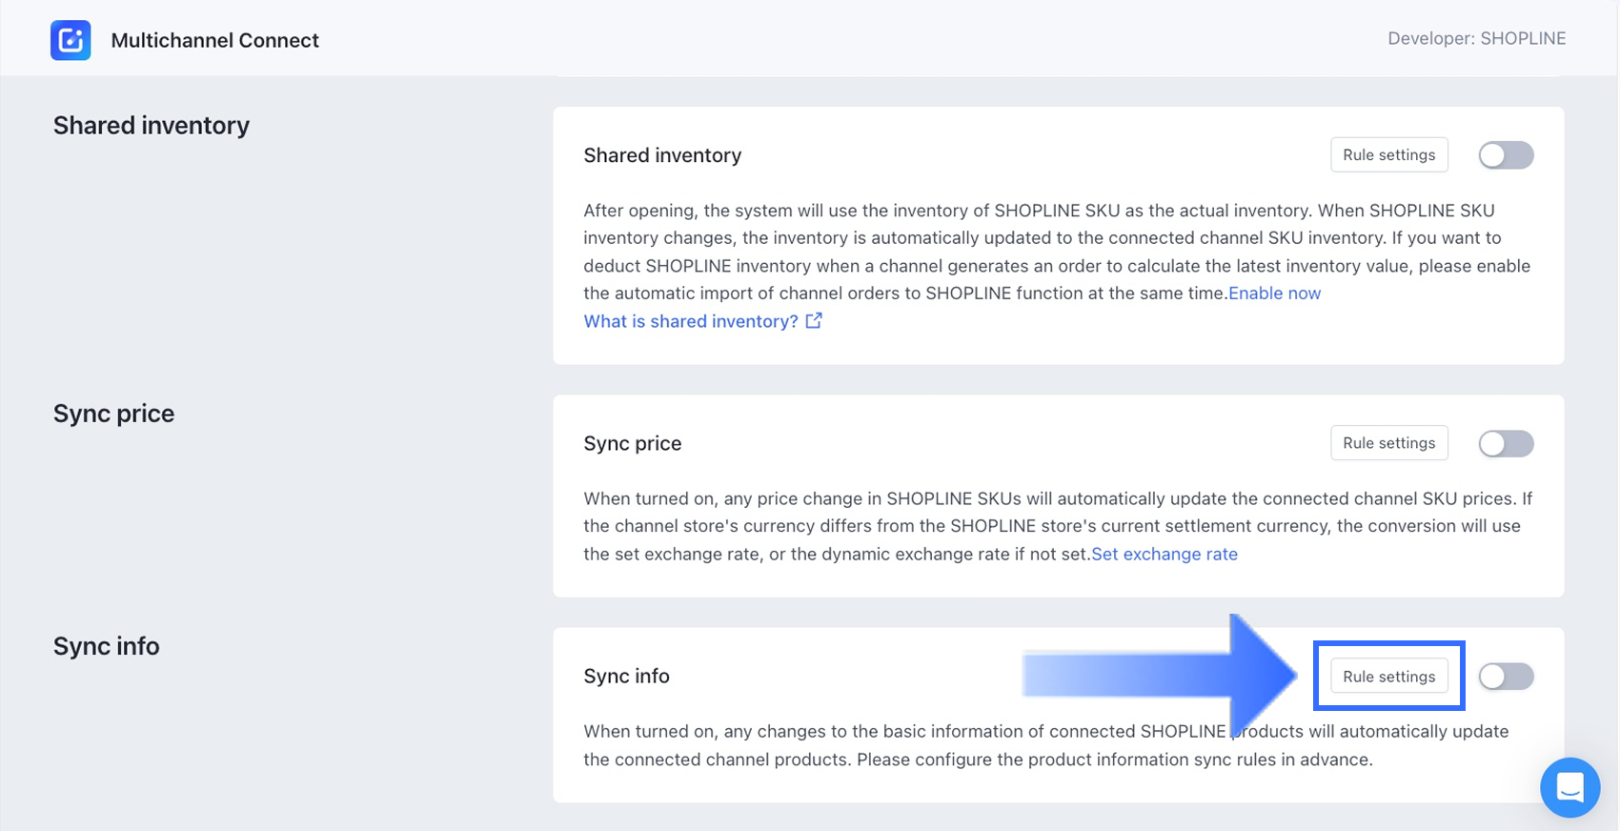Turn on the Sync info toggle
The width and height of the screenshot is (1620, 831).
tap(1506, 677)
